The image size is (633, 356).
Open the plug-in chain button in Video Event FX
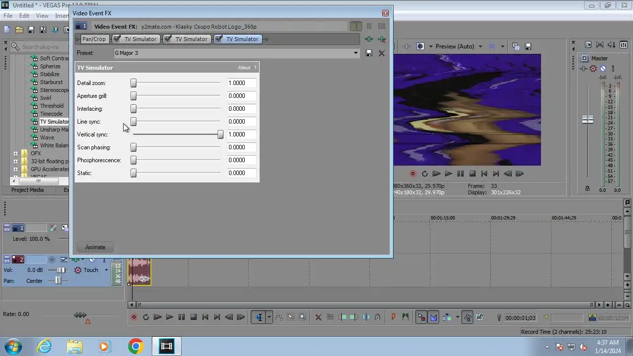coord(369,39)
